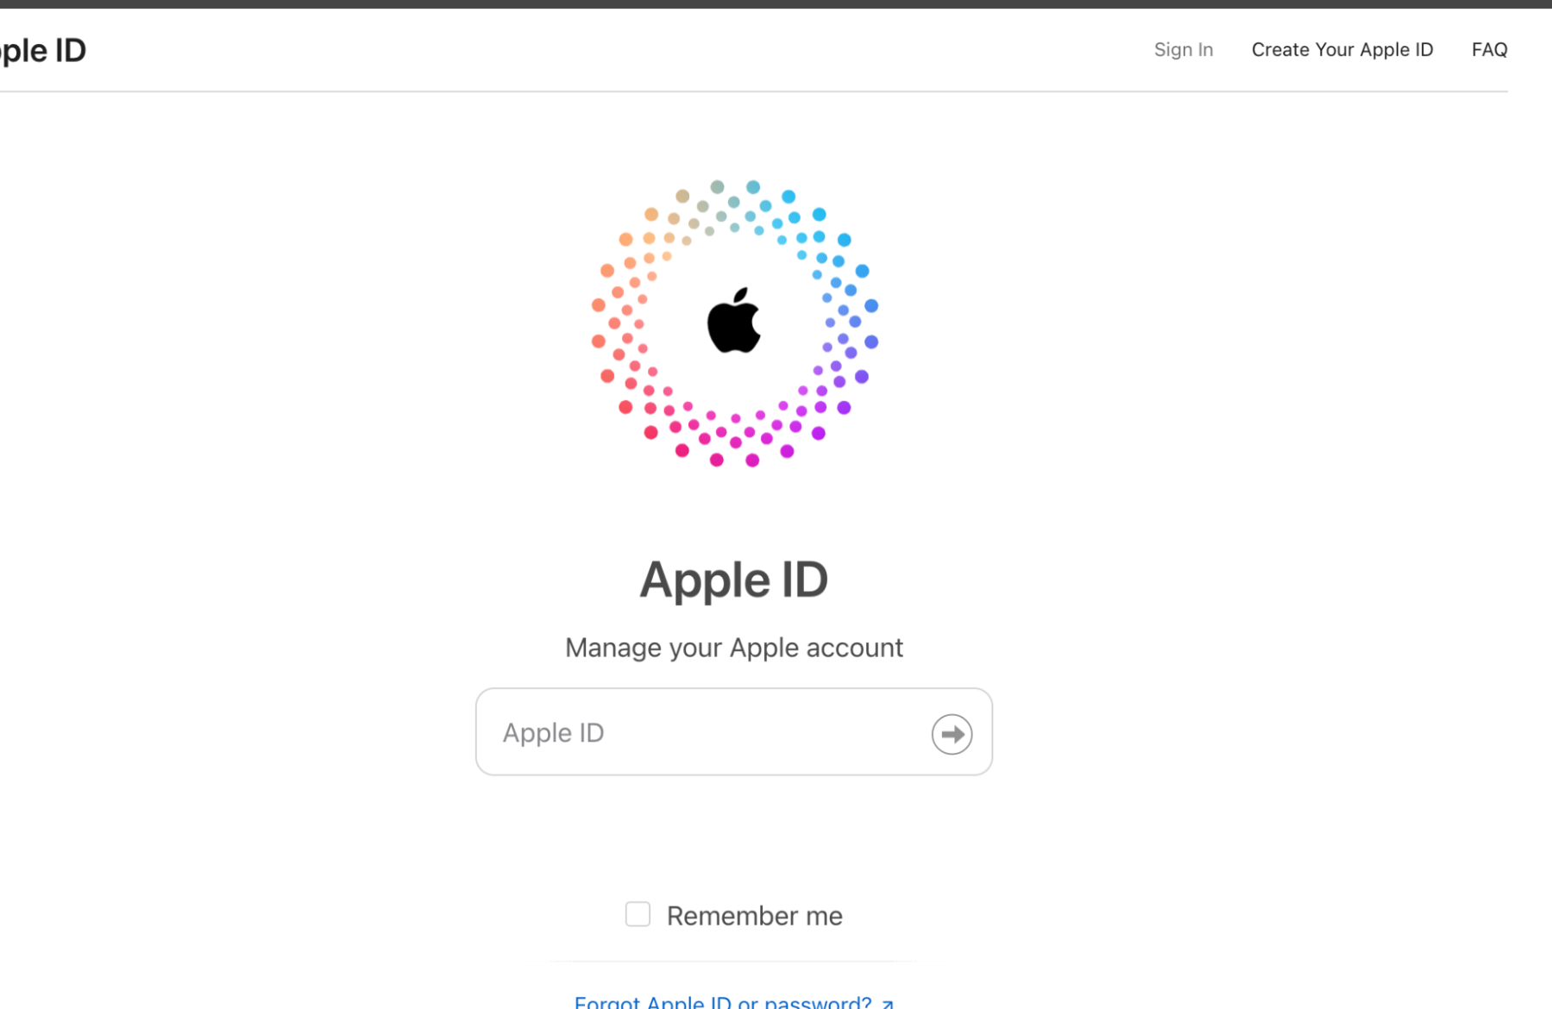
Task: Click the arrow continue button in Apple ID field
Action: (952, 734)
